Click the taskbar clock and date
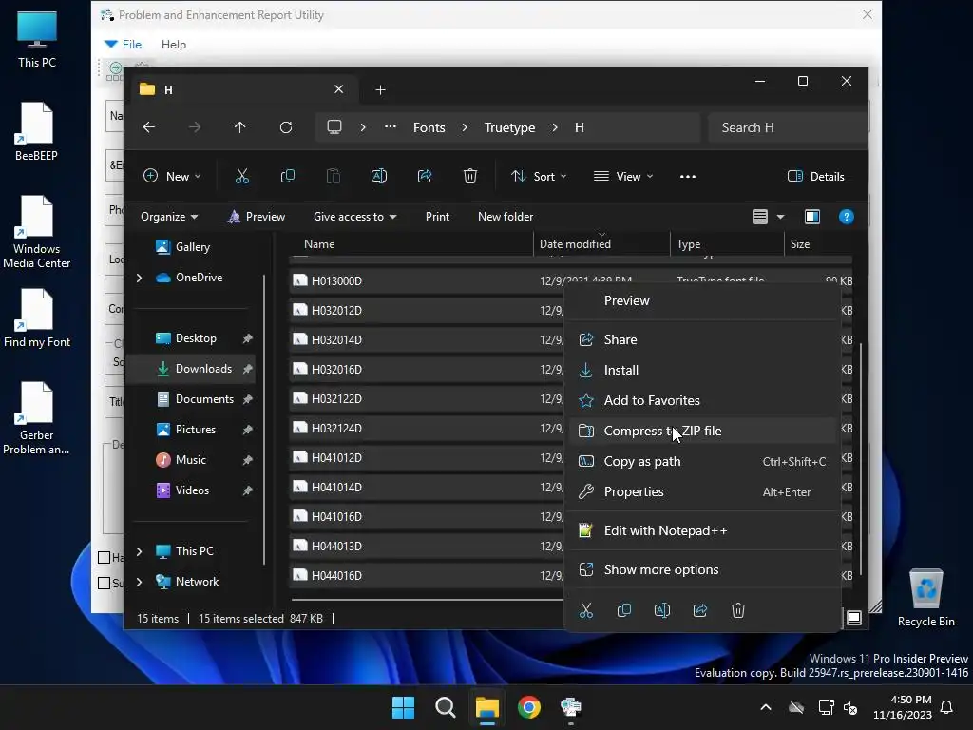The height and width of the screenshot is (730, 973). 903,707
